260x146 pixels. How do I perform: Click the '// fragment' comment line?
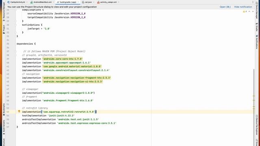[30, 97]
